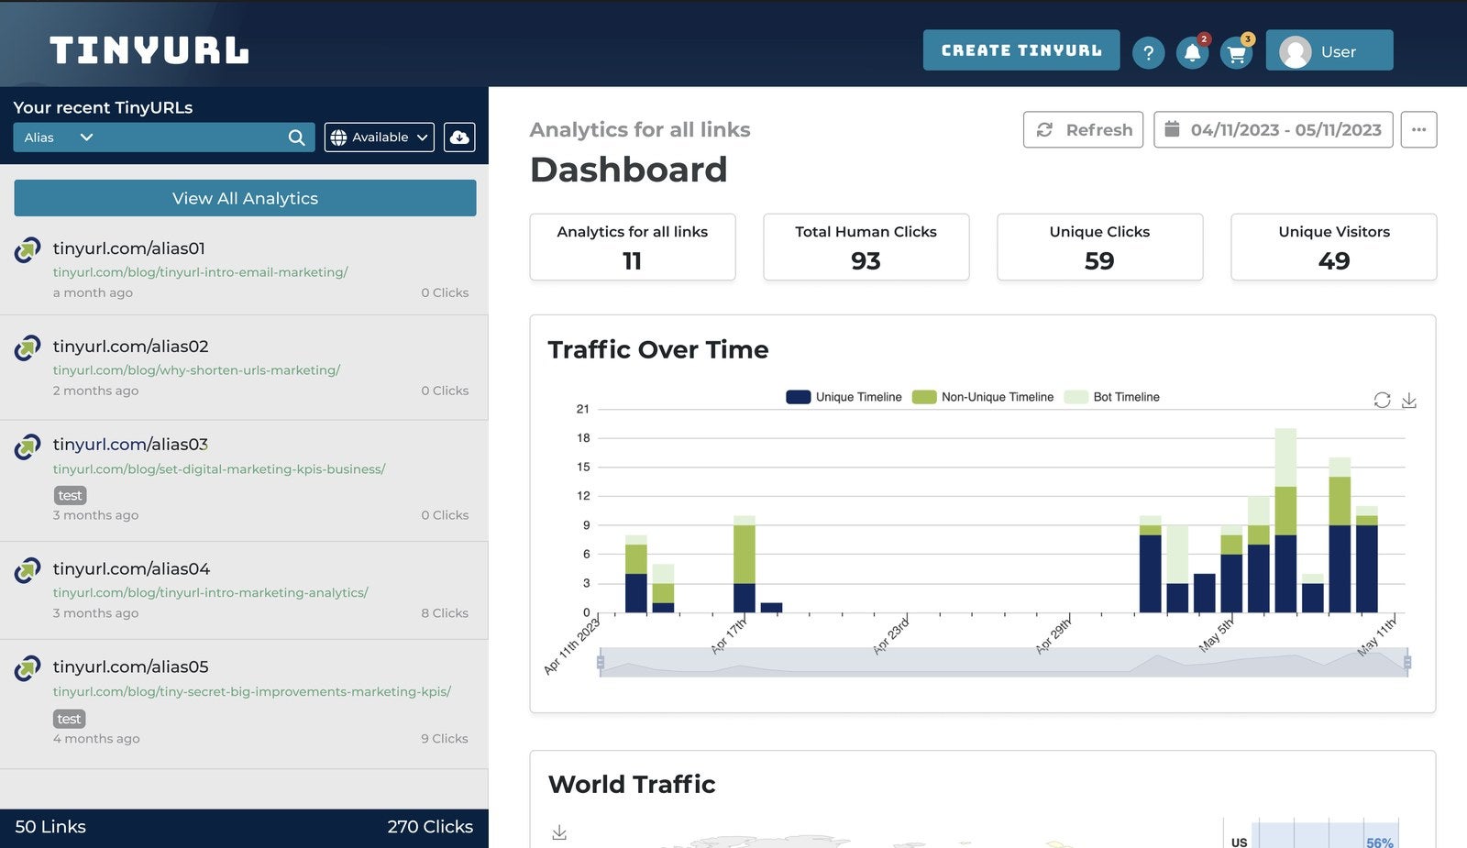1467x848 pixels.
Task: Click the tallest bar in the traffic chart
Action: (x=1285, y=520)
